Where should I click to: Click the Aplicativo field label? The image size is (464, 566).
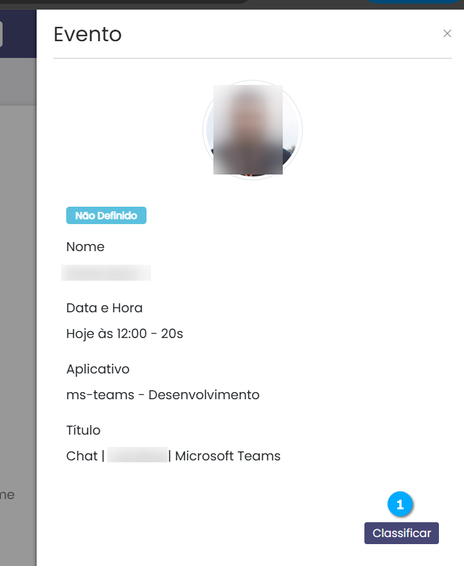pos(98,369)
